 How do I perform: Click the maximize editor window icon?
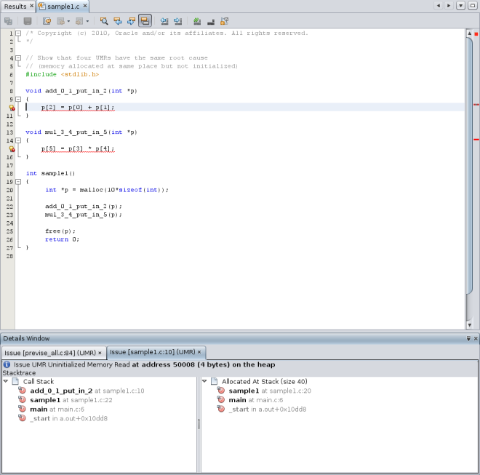tap(472, 6)
